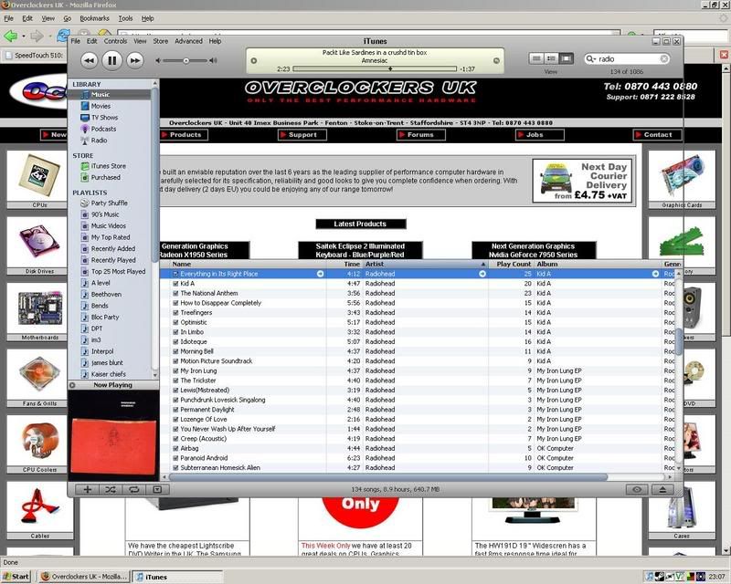Select Recently Added playlist
The width and height of the screenshot is (731, 584).
[112, 249]
